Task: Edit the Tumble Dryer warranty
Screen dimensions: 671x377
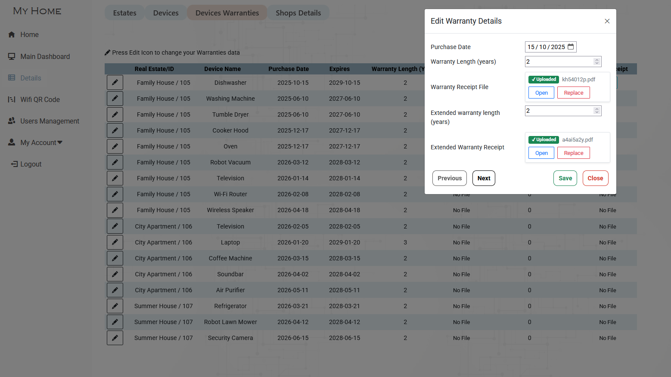Action: point(115,114)
